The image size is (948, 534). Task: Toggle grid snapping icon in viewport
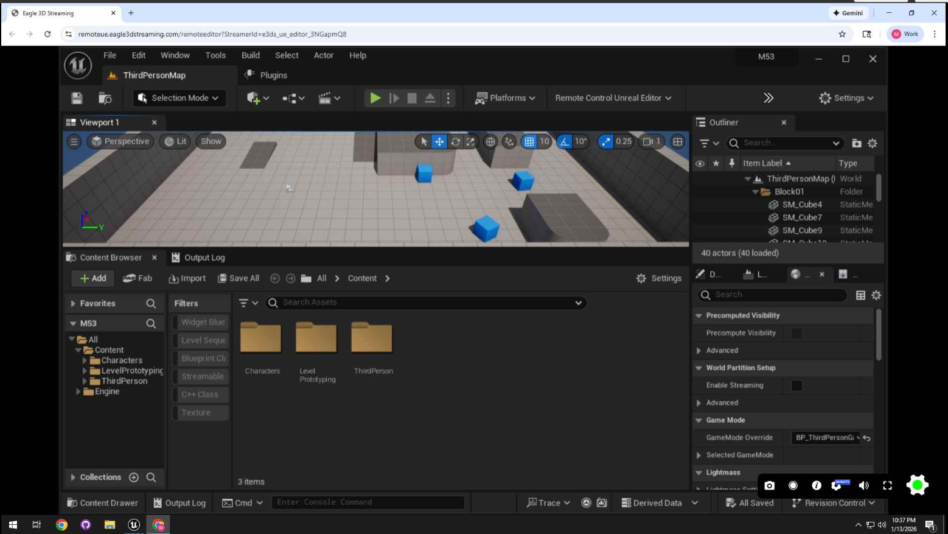click(529, 142)
